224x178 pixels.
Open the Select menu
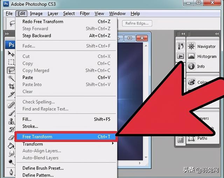point(69,14)
